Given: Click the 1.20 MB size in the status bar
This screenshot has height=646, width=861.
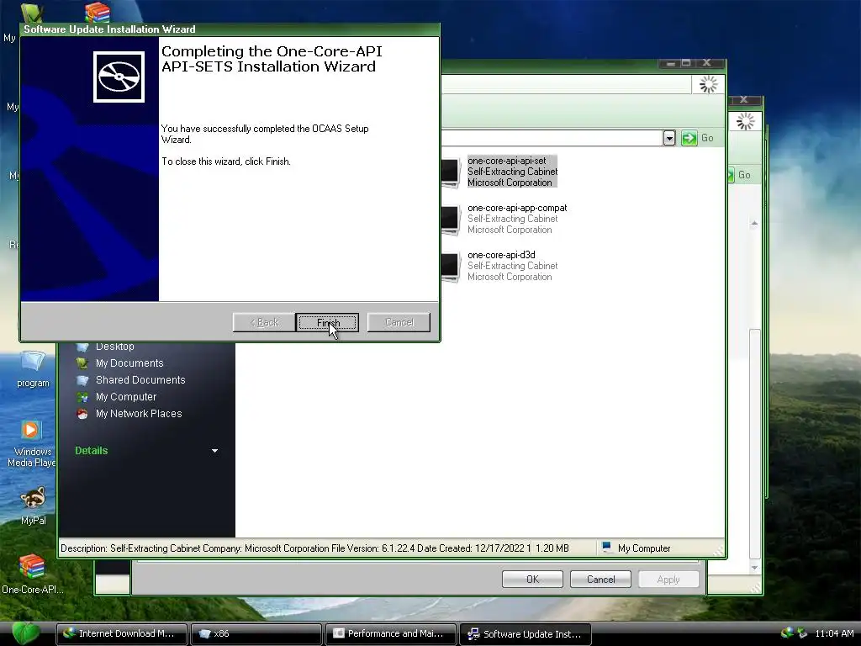Looking at the screenshot, I should coord(552,548).
